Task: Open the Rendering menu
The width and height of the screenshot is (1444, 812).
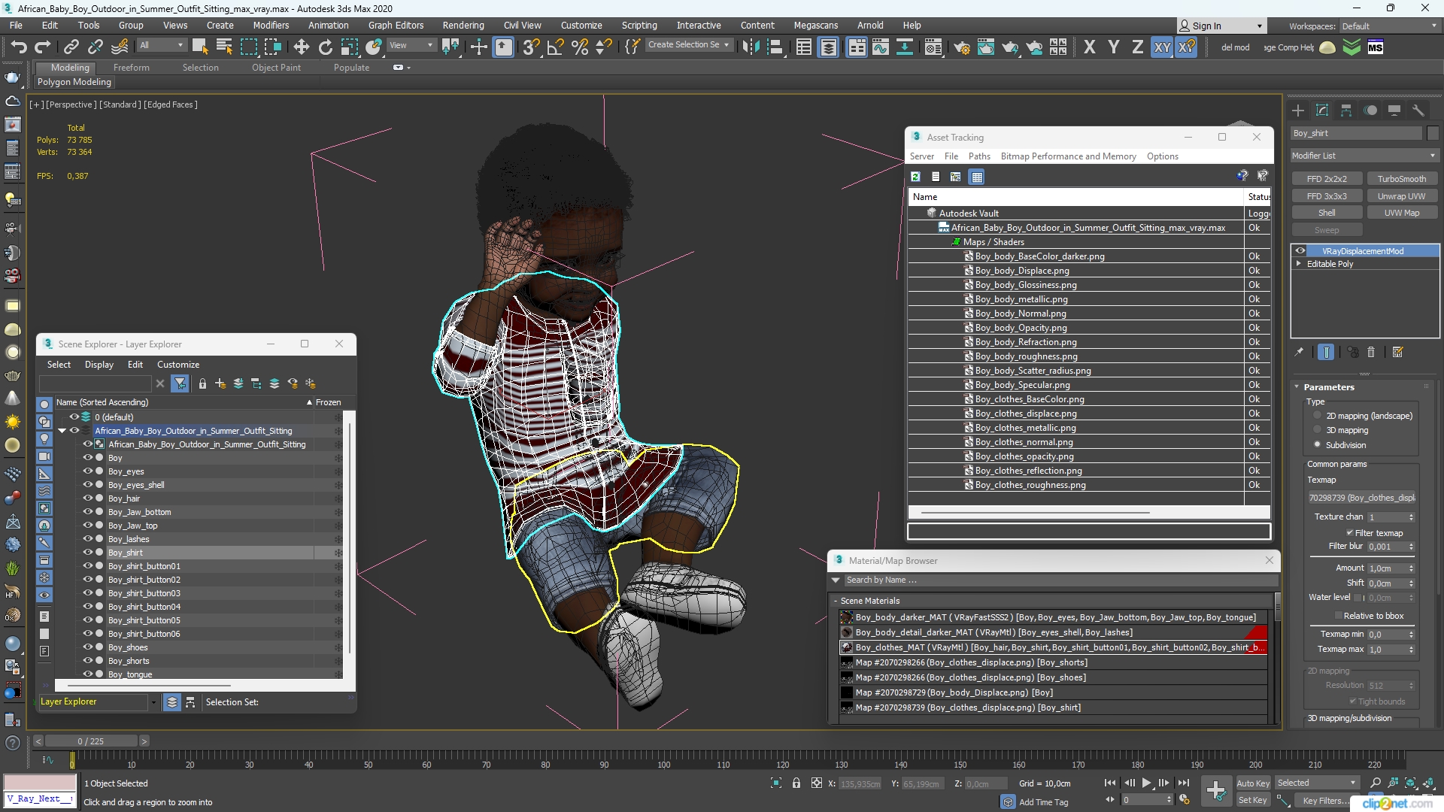Action: coord(463,25)
